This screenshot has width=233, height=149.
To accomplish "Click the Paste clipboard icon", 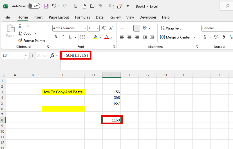I will point(10,28).
